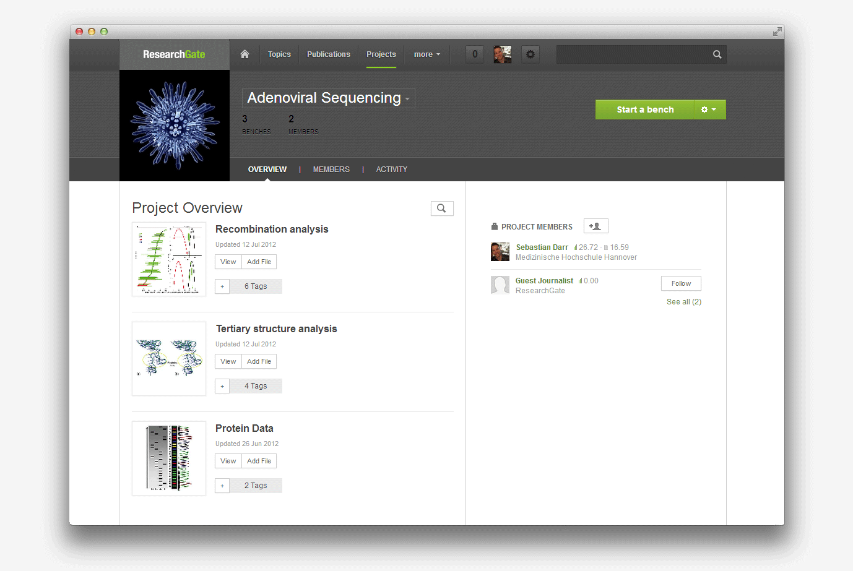Open Publications in the navigation bar
This screenshot has width=853, height=571.
pyautogui.click(x=329, y=54)
